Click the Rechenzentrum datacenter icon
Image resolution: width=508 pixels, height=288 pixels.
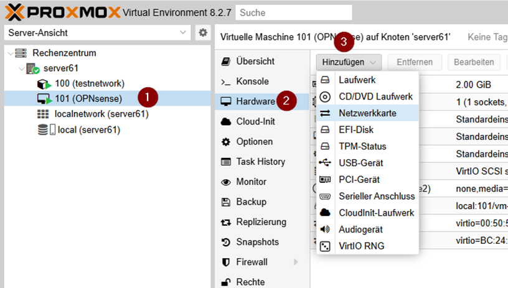click(x=21, y=53)
